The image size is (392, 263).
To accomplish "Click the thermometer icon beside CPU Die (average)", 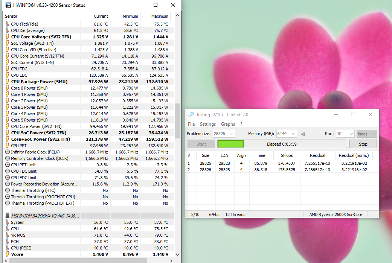I will point(8,30).
